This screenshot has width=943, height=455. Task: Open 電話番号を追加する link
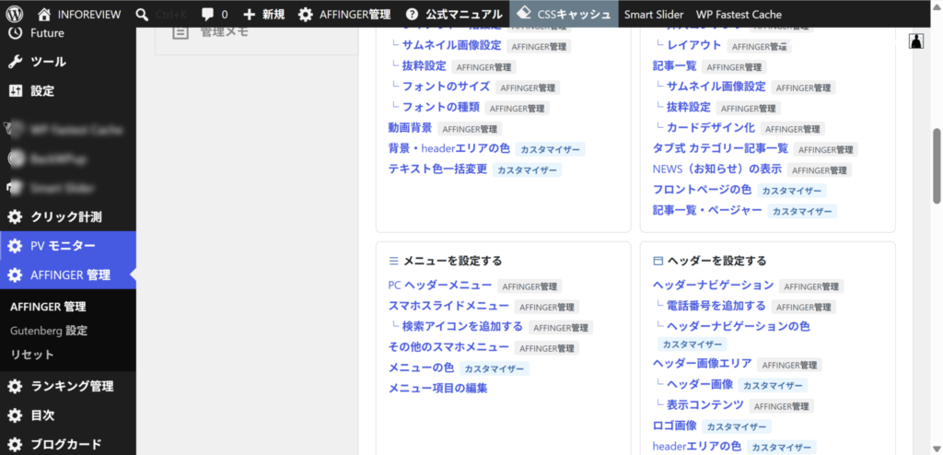[716, 306]
